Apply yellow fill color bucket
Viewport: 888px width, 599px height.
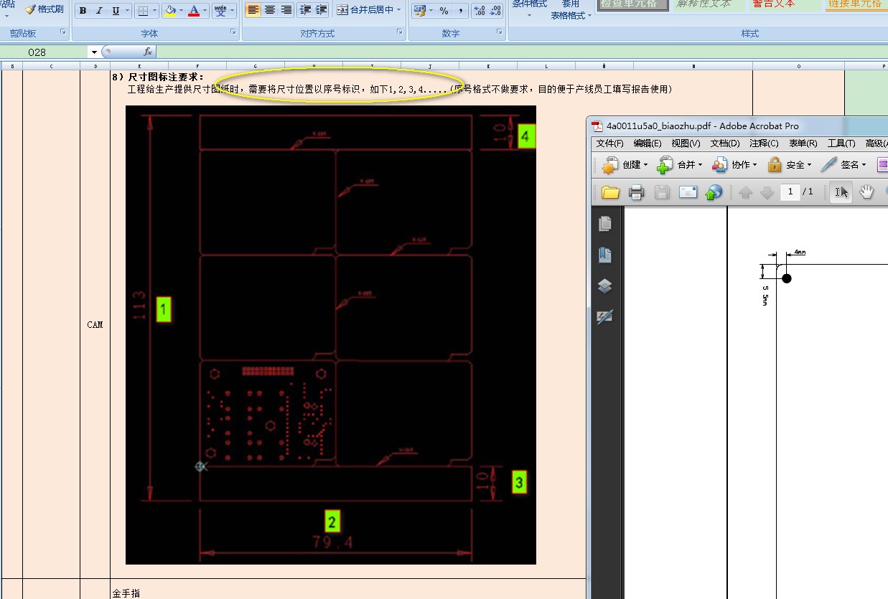point(170,11)
